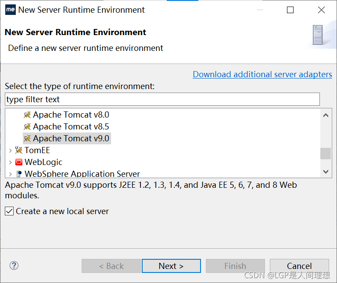
Task: Click the server list scrollbar thumb
Action: (x=326, y=154)
